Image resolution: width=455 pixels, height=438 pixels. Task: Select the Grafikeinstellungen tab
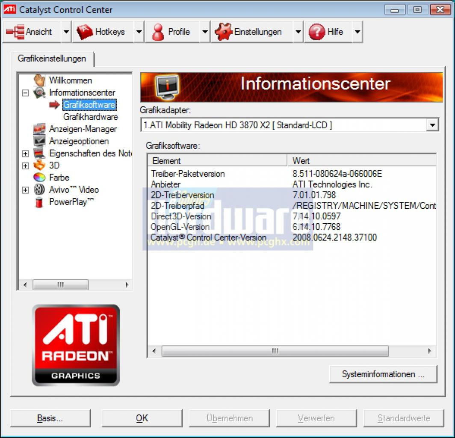click(x=52, y=58)
